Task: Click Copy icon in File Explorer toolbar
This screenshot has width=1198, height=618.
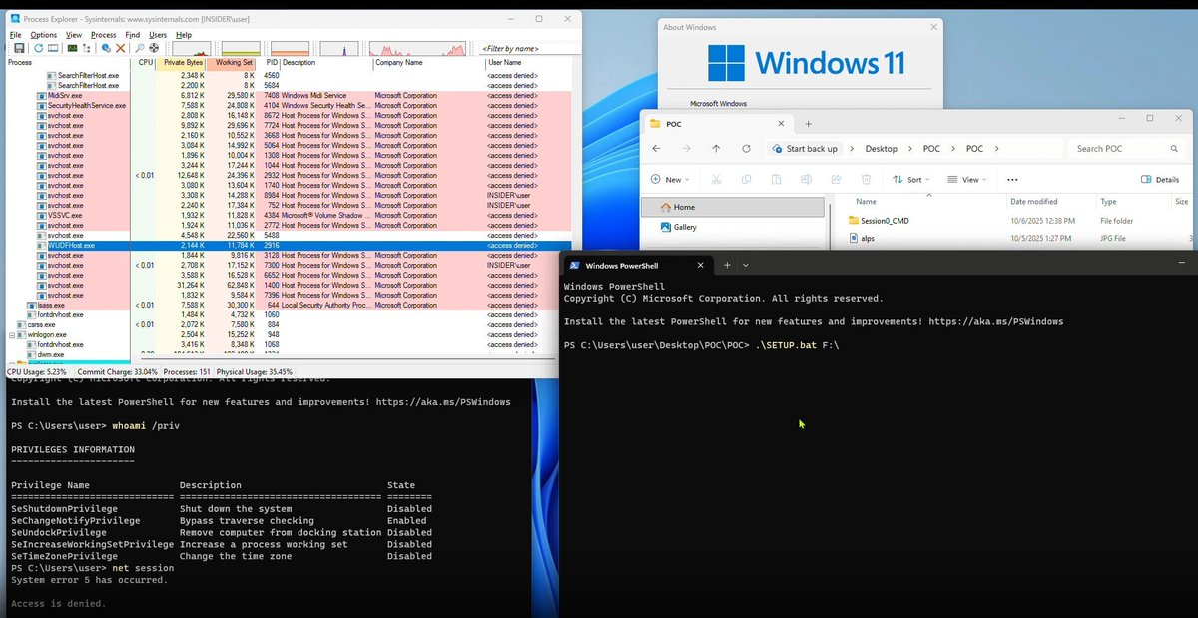Action: point(747,179)
